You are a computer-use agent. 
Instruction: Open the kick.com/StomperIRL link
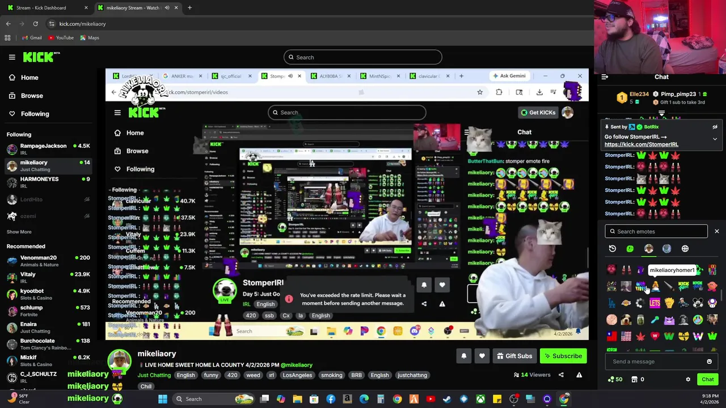click(641, 144)
